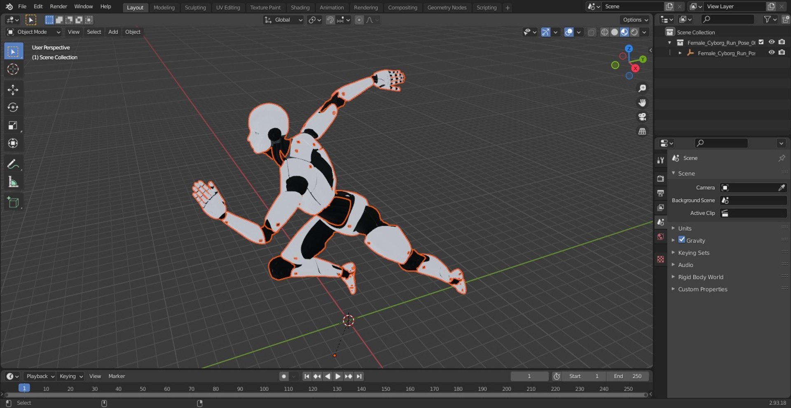Click the Blender logo icon

(x=9, y=7)
